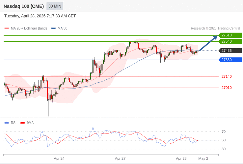The width and height of the screenshot is (243, 164).
Task: Click the 9MA legend red swatch
Action: [22, 123]
